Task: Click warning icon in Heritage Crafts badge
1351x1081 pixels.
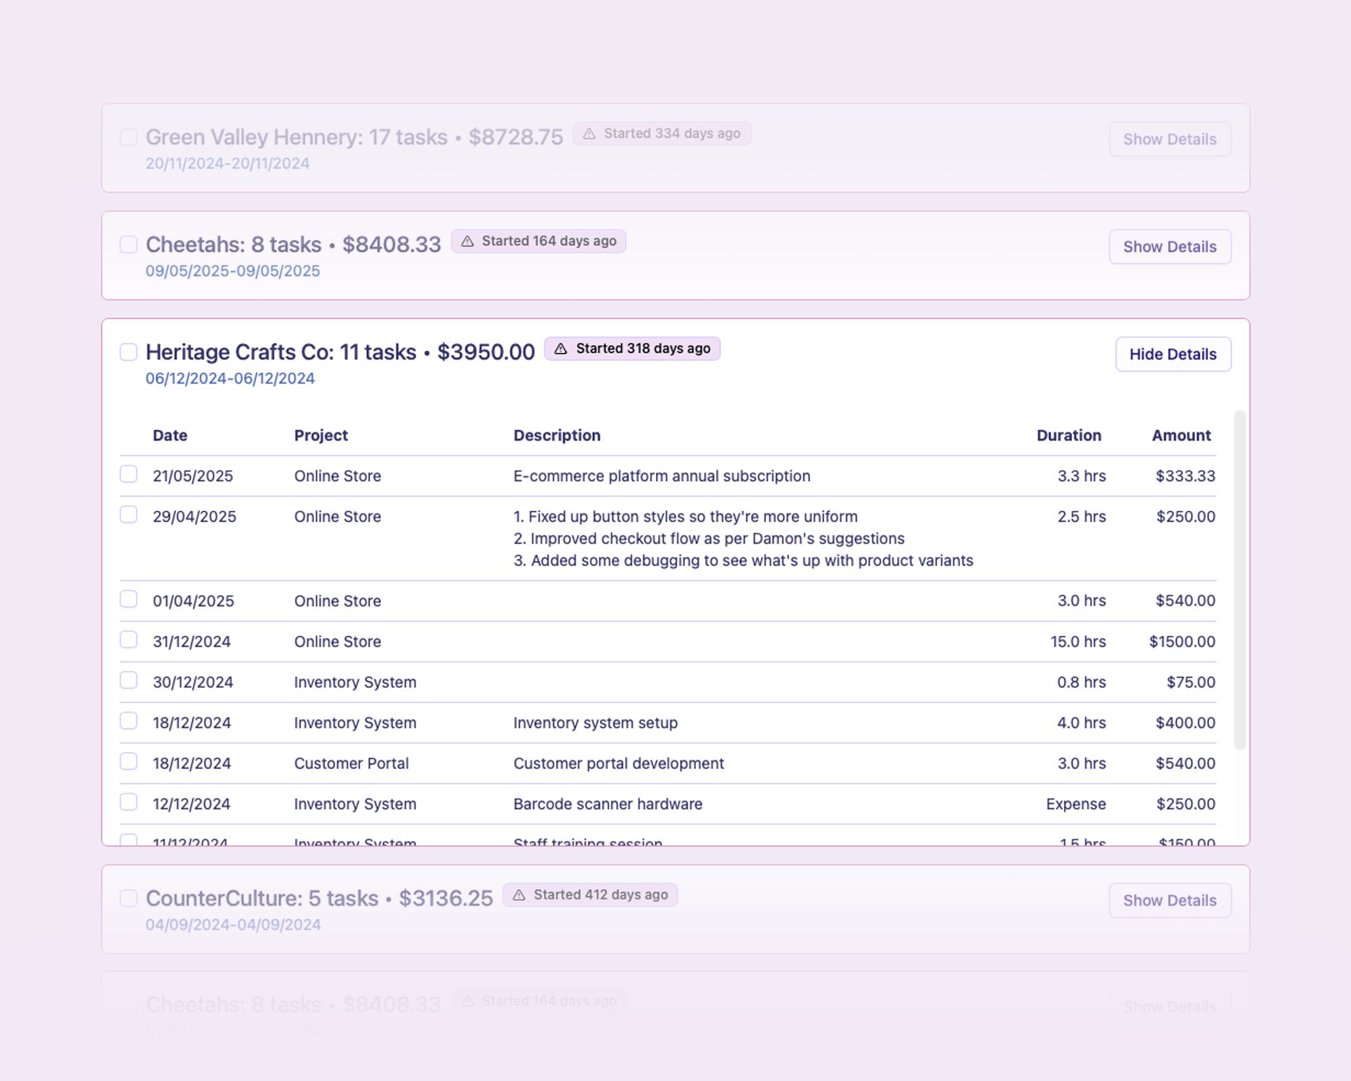Action: [561, 349]
